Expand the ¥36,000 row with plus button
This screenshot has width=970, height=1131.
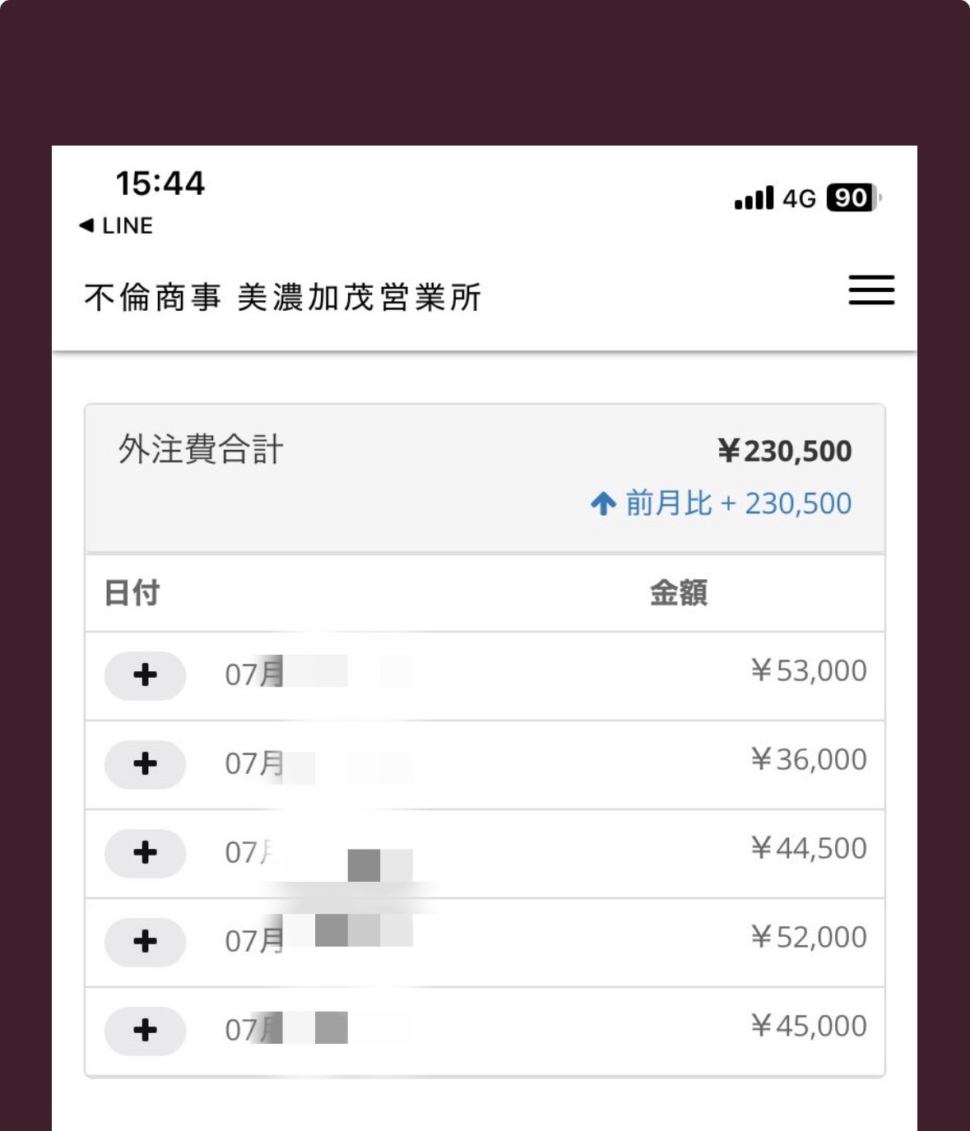145,764
